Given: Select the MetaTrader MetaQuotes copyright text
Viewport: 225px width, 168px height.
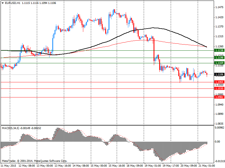Looking at the screenshot, I should 35,161.
